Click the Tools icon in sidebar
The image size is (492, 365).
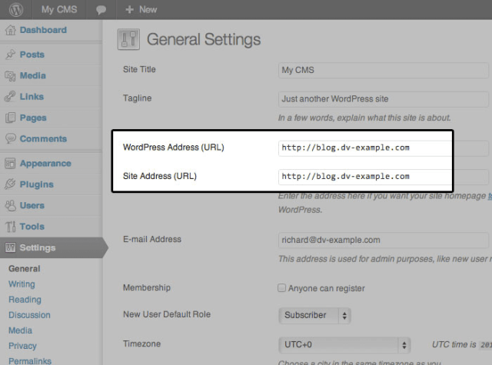tap(10, 227)
